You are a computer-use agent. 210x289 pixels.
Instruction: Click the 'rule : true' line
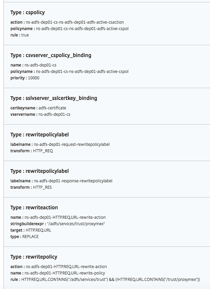[x=20, y=35]
